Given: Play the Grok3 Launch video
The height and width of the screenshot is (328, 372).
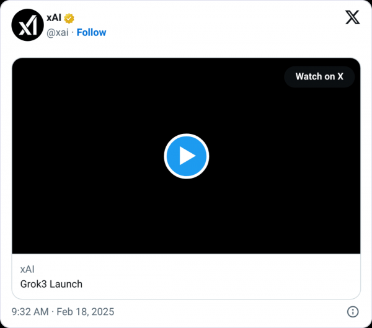Looking at the screenshot, I should pyautogui.click(x=186, y=156).
